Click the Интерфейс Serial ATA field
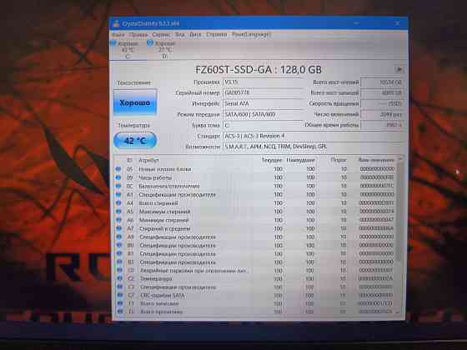 (x=263, y=104)
